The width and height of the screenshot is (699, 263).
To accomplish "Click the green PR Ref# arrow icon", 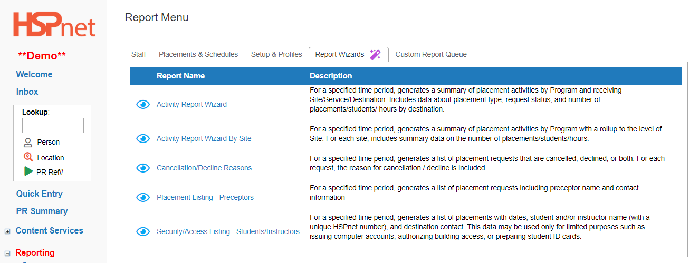I will click(x=28, y=171).
